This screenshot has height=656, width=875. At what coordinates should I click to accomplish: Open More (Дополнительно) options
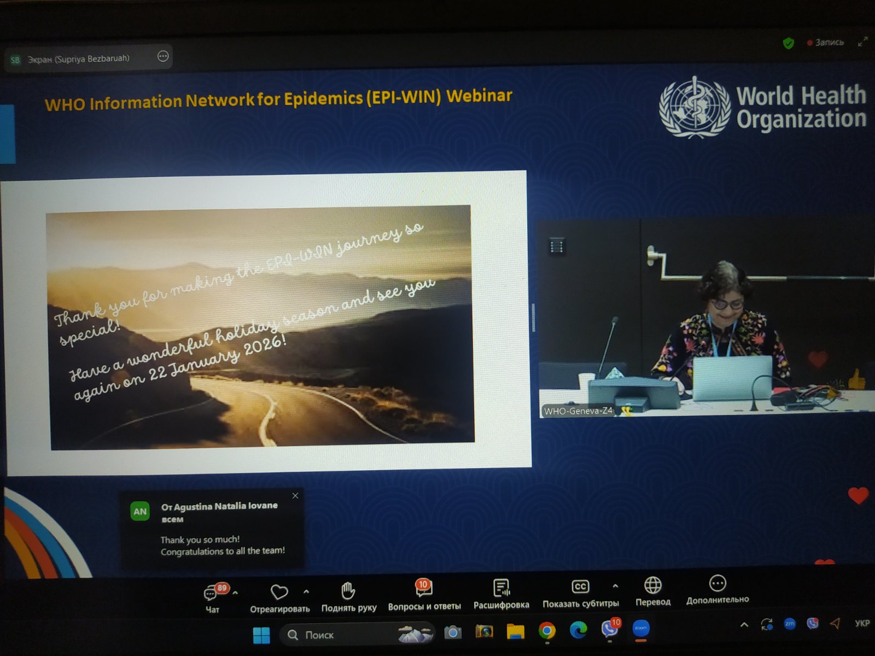coord(717,583)
